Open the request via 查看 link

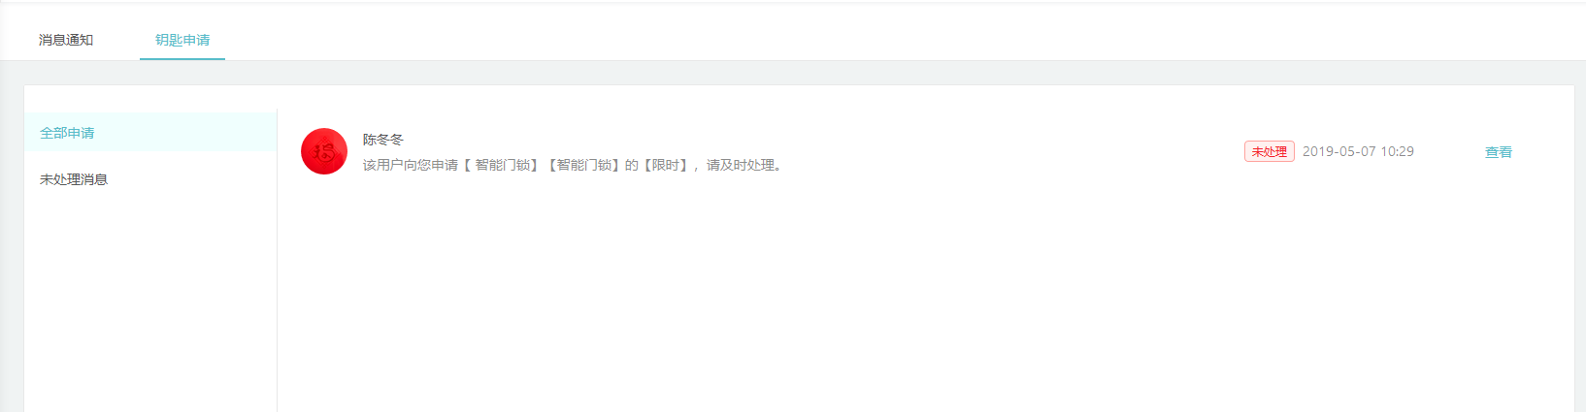click(x=1499, y=152)
